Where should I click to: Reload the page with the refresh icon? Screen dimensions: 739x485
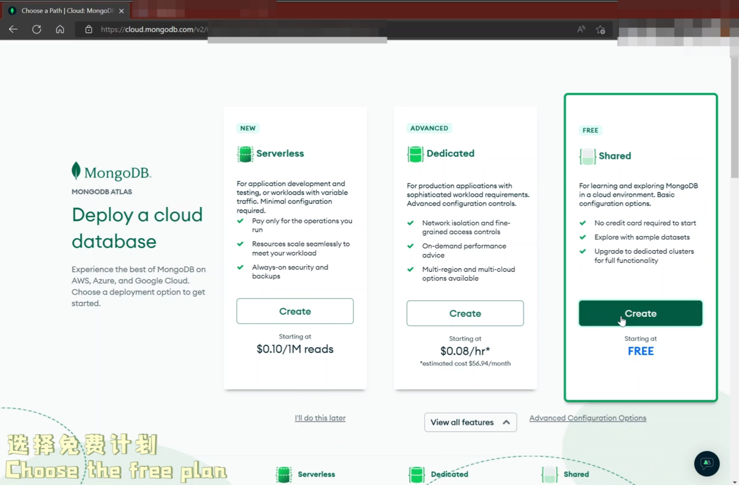pos(37,29)
